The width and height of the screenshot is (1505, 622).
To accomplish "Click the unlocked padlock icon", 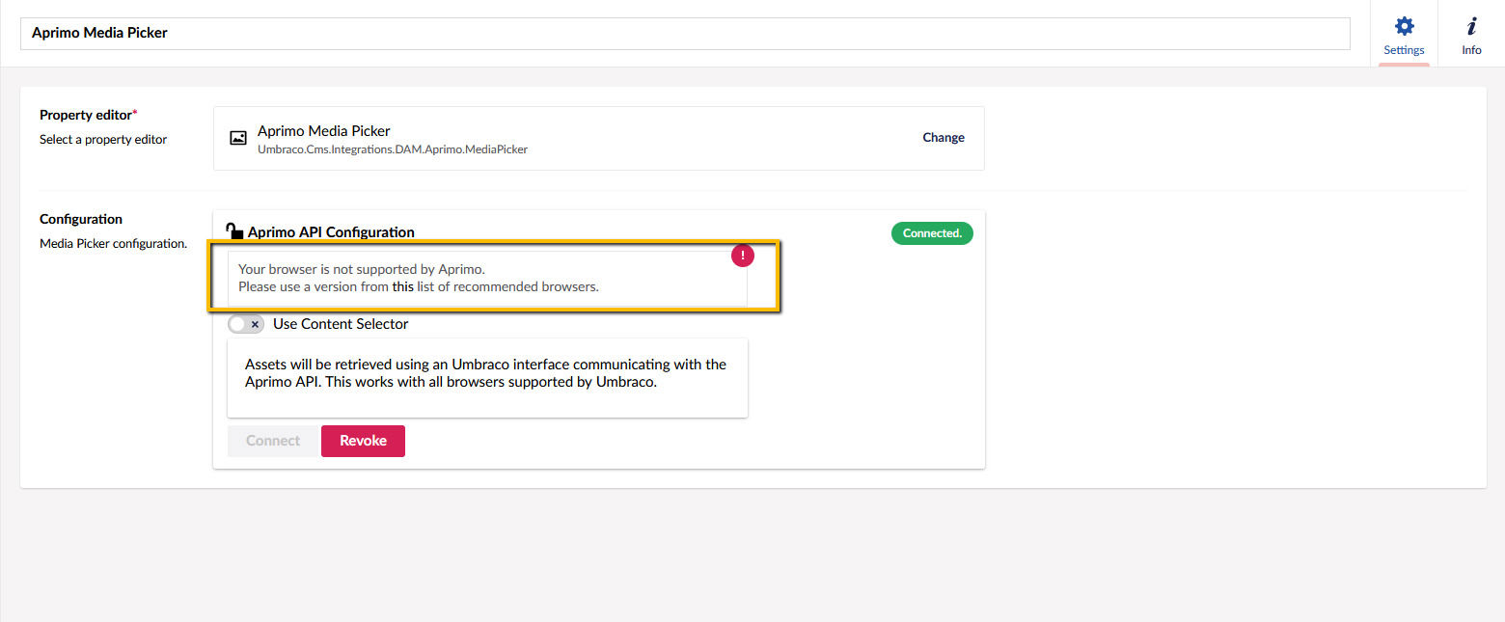I will [234, 231].
